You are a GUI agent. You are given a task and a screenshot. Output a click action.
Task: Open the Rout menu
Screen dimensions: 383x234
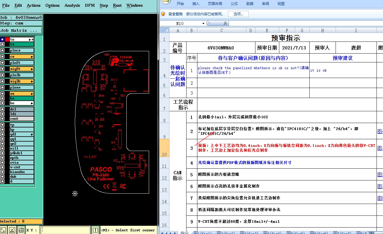coord(117,5)
